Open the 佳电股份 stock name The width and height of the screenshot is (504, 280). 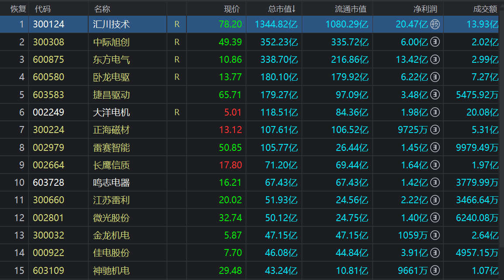coord(111,253)
